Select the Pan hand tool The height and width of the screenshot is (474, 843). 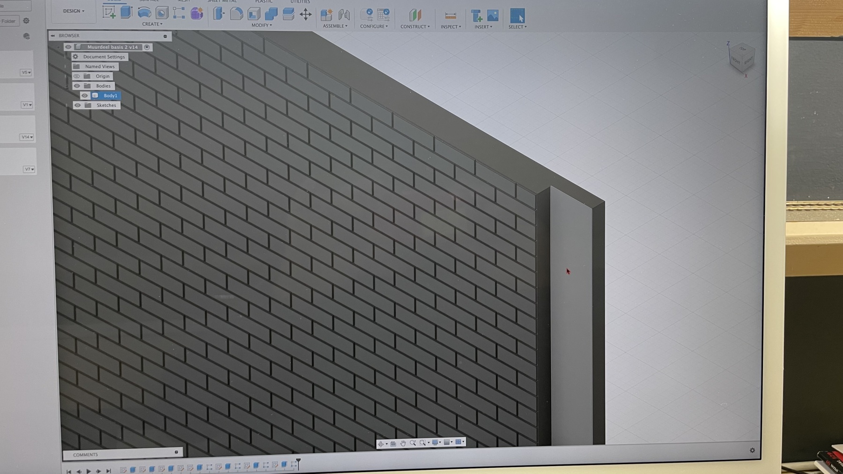(x=403, y=443)
